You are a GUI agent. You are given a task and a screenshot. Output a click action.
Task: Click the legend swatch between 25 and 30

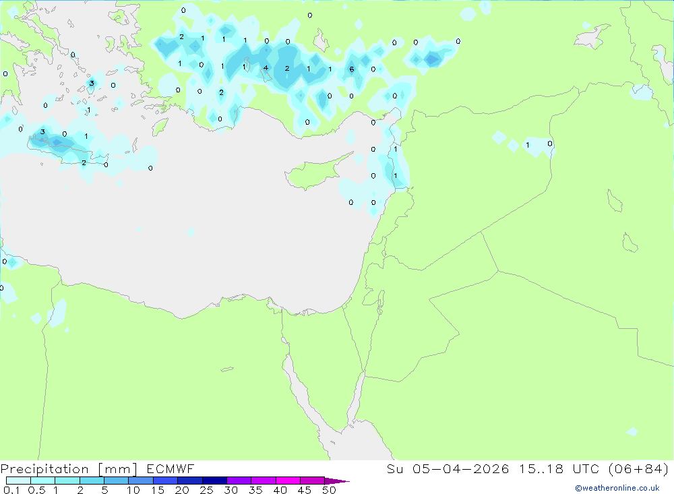tap(214, 481)
